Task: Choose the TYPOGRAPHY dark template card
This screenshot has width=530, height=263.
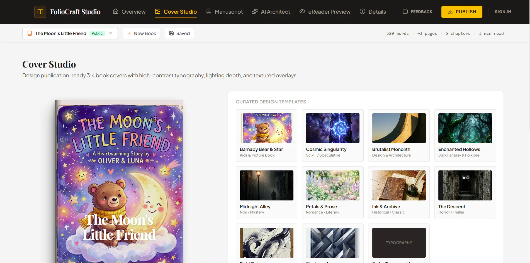Action: [x=399, y=243]
